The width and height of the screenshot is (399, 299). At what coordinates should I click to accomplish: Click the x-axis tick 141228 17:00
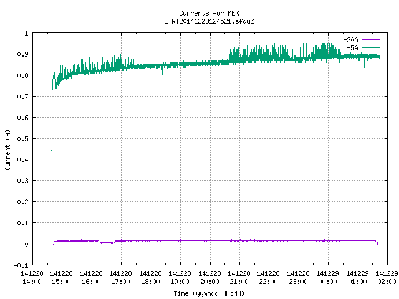[x=120, y=277]
